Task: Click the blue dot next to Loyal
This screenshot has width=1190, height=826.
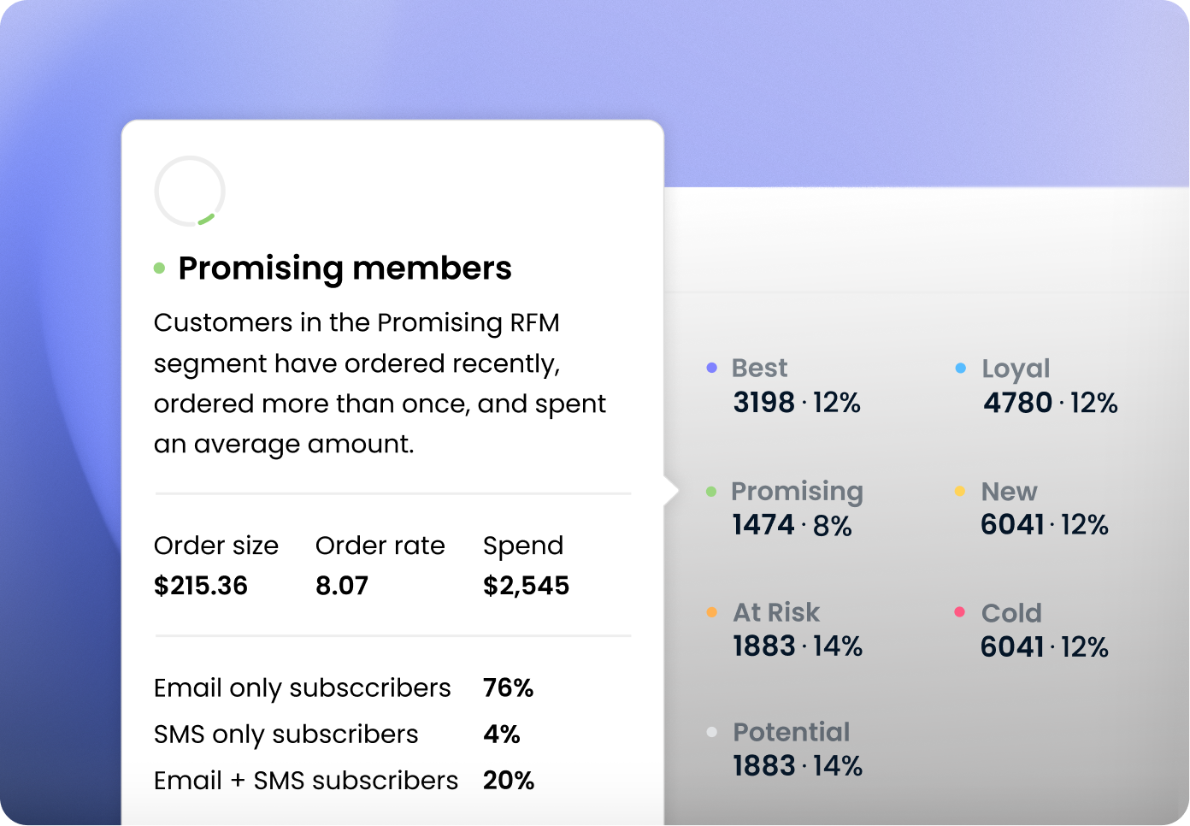Action: click(x=961, y=369)
